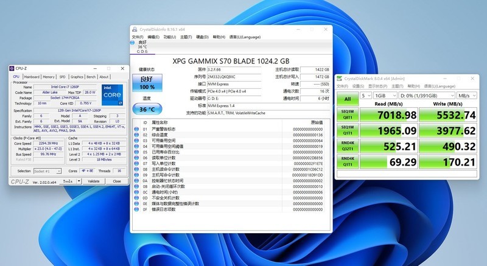Select the CPU tab in CPU-Z
This screenshot has height=266, width=487.
(x=16, y=76)
